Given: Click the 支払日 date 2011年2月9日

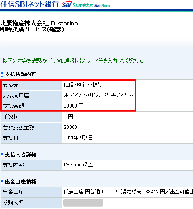Looking at the screenshot, I should click(x=78, y=138).
